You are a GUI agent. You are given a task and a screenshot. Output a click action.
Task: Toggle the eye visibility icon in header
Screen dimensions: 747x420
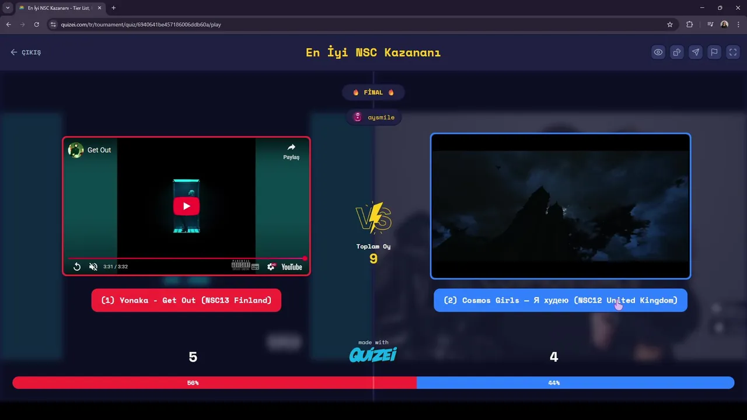tap(658, 52)
